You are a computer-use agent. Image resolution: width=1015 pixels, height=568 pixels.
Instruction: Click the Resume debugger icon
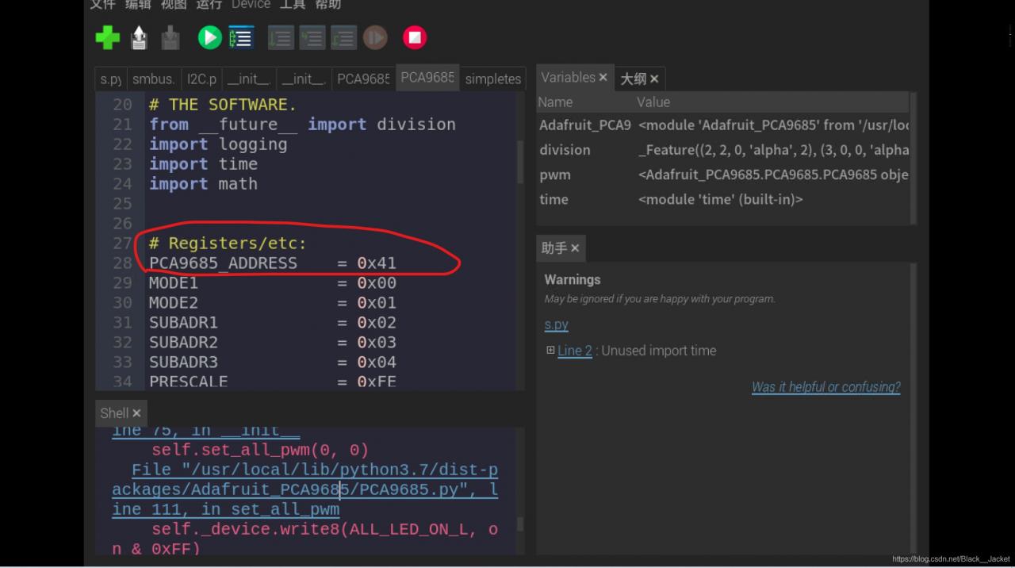click(375, 37)
